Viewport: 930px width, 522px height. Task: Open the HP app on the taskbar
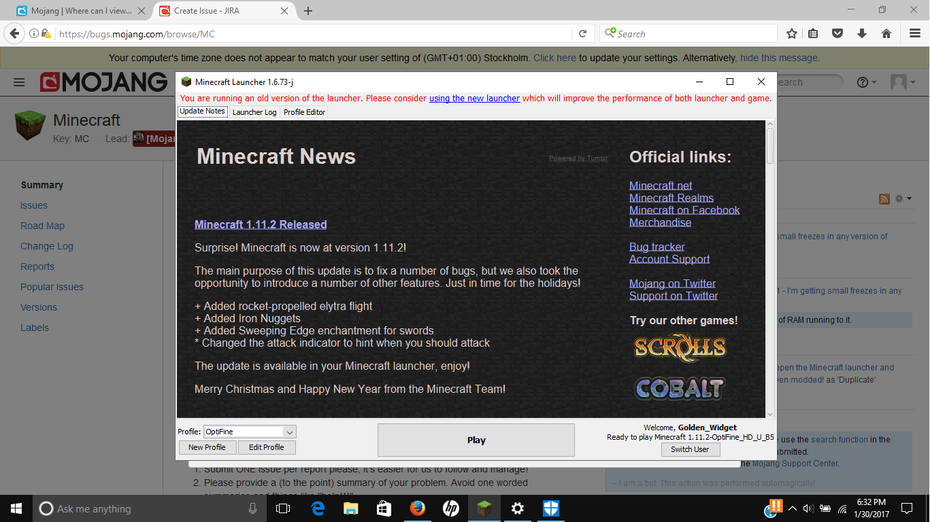pos(450,508)
